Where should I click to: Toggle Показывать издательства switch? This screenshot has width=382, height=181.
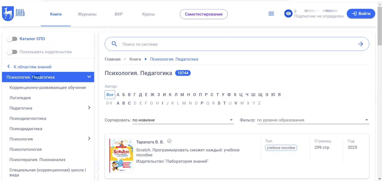[x=12, y=52]
